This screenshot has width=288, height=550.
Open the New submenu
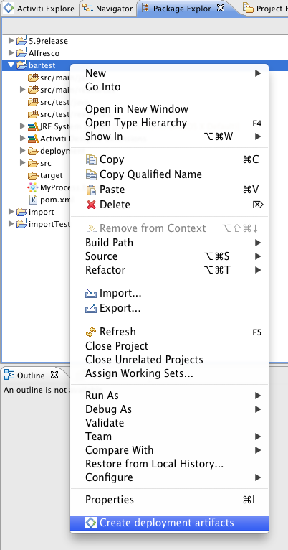(x=169, y=73)
